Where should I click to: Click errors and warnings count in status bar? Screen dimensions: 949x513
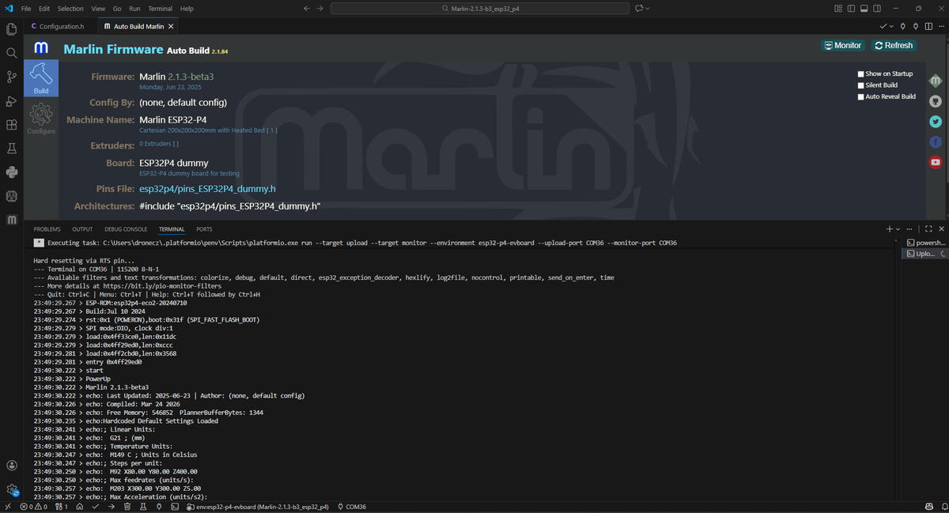[34, 507]
